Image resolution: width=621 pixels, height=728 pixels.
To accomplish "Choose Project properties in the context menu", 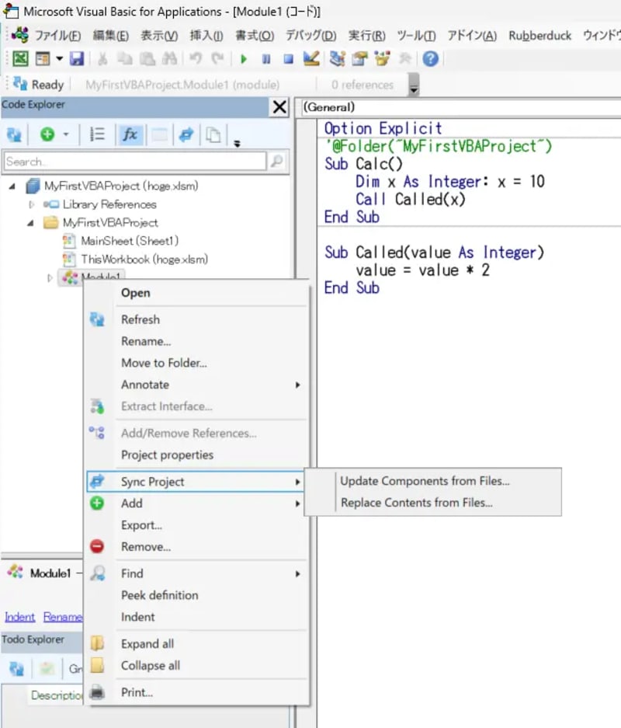I will point(196,455).
